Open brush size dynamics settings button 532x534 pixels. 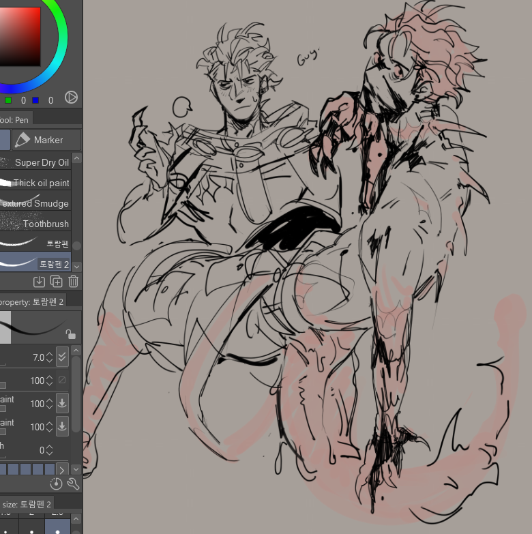62,357
